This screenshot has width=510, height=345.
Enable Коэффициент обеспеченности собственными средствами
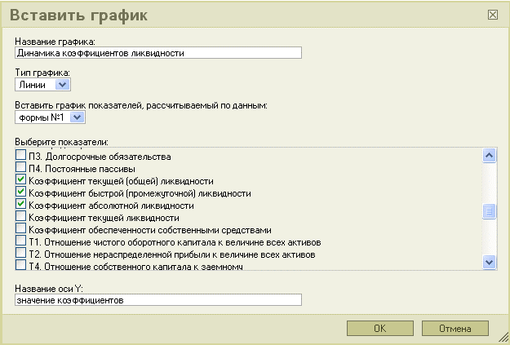21,230
